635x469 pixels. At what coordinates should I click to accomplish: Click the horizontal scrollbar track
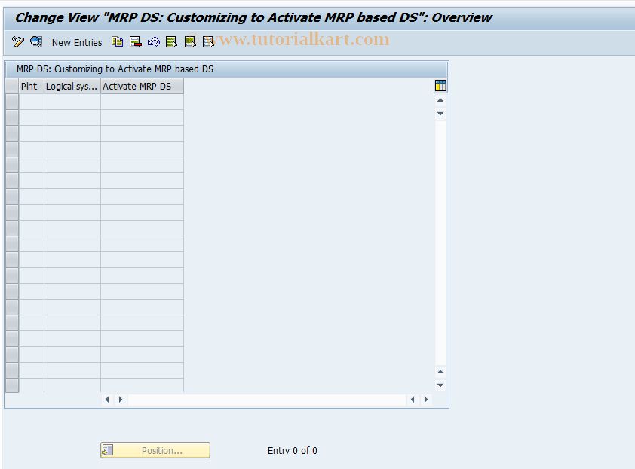(267, 400)
